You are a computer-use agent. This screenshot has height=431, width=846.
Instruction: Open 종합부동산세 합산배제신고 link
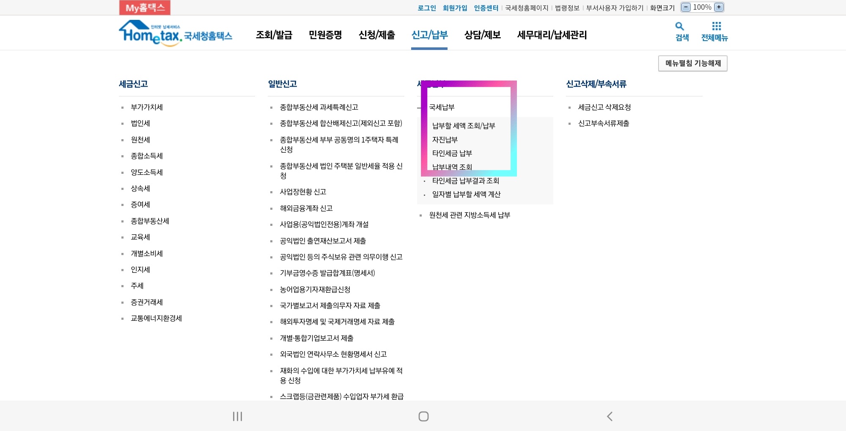pyautogui.click(x=341, y=124)
